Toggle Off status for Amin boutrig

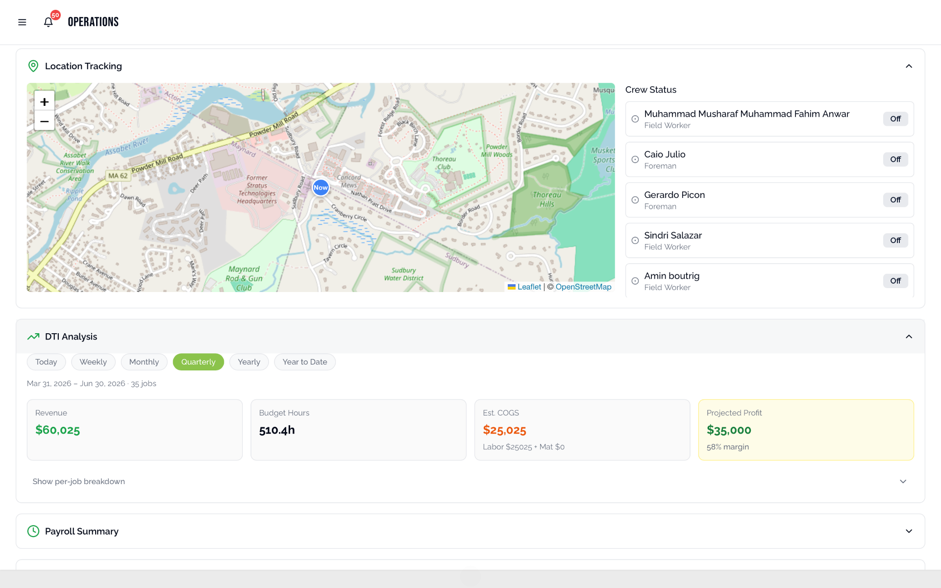895,281
